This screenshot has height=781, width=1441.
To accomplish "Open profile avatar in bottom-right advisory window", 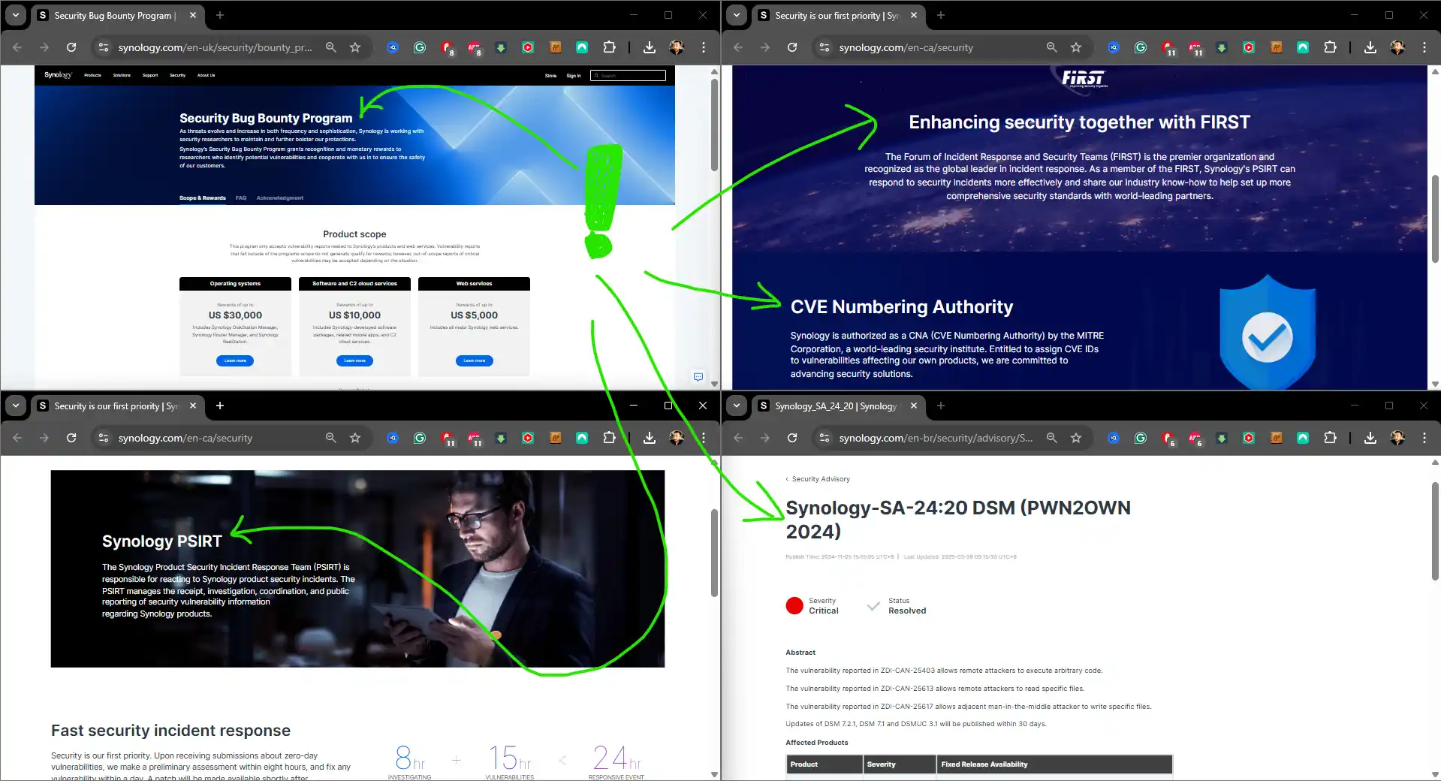I will pyautogui.click(x=1397, y=438).
